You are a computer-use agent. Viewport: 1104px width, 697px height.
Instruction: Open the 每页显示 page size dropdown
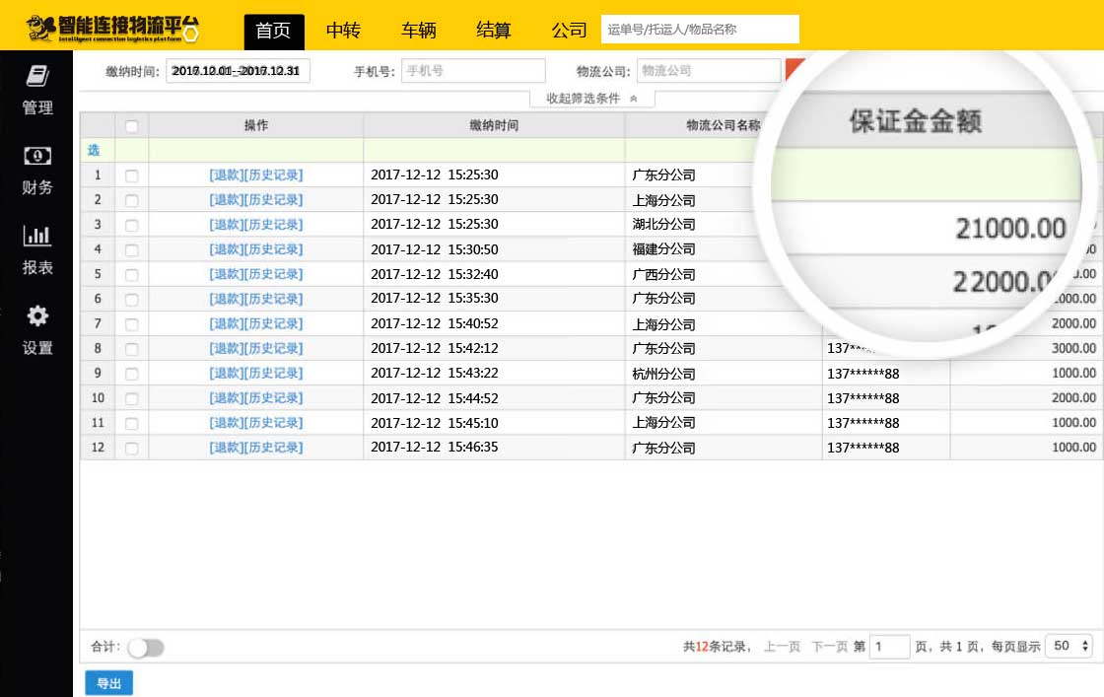(x=1069, y=647)
